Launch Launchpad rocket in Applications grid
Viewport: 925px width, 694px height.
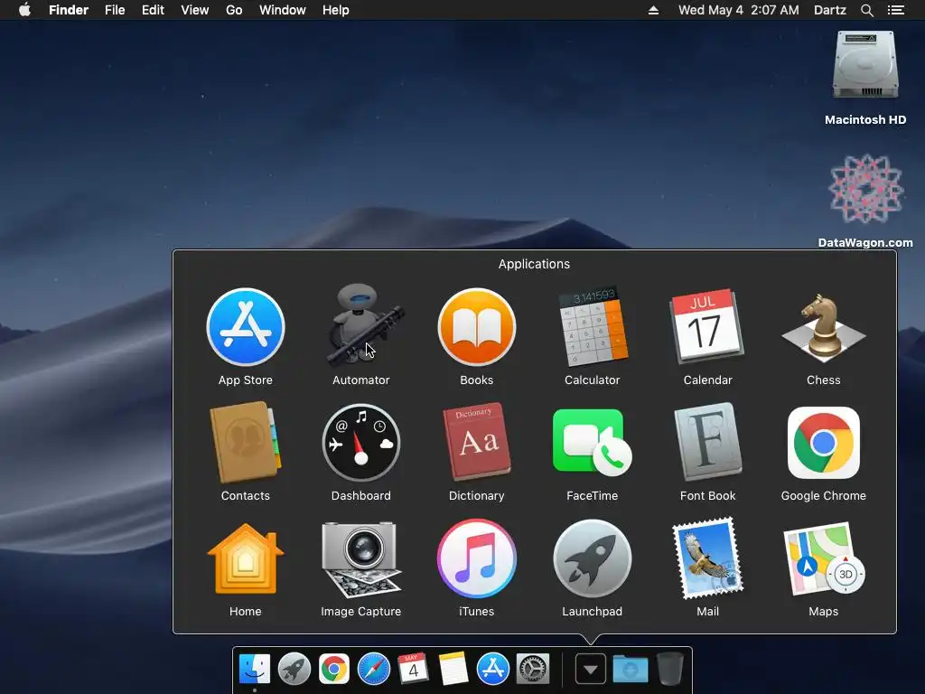point(593,558)
